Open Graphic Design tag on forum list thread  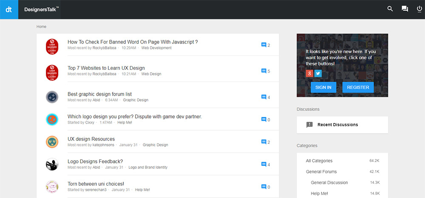point(136,100)
